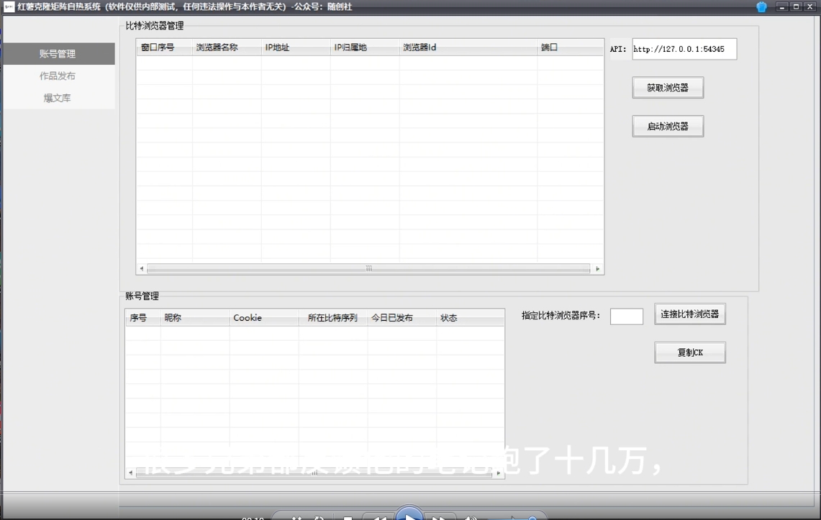821x520 pixels.
Task: Click the app icon in title bar
Action: click(9, 6)
